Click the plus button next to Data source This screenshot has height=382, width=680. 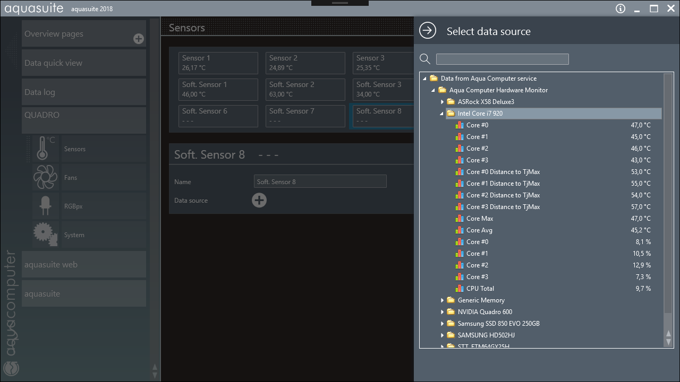point(259,200)
